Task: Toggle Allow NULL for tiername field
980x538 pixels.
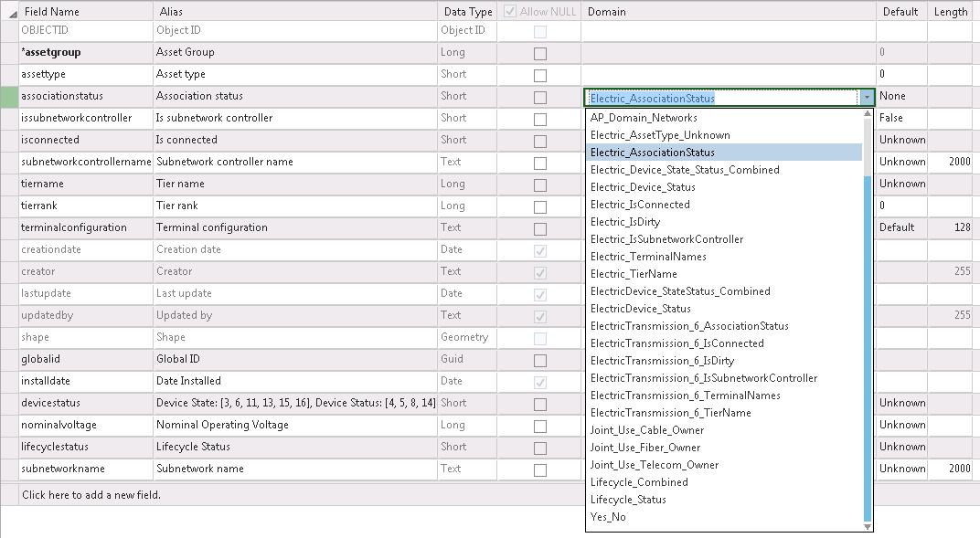Action: pos(540,185)
